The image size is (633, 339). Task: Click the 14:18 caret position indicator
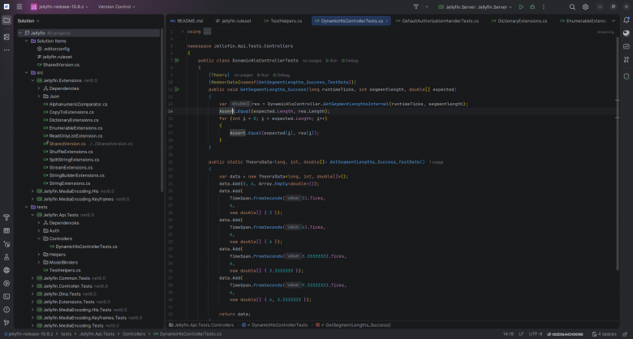coord(508,334)
